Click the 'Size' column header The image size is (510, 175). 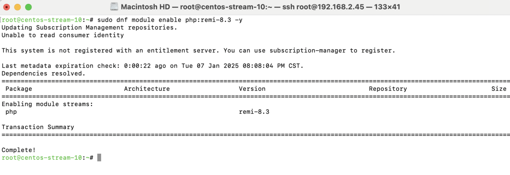point(499,89)
